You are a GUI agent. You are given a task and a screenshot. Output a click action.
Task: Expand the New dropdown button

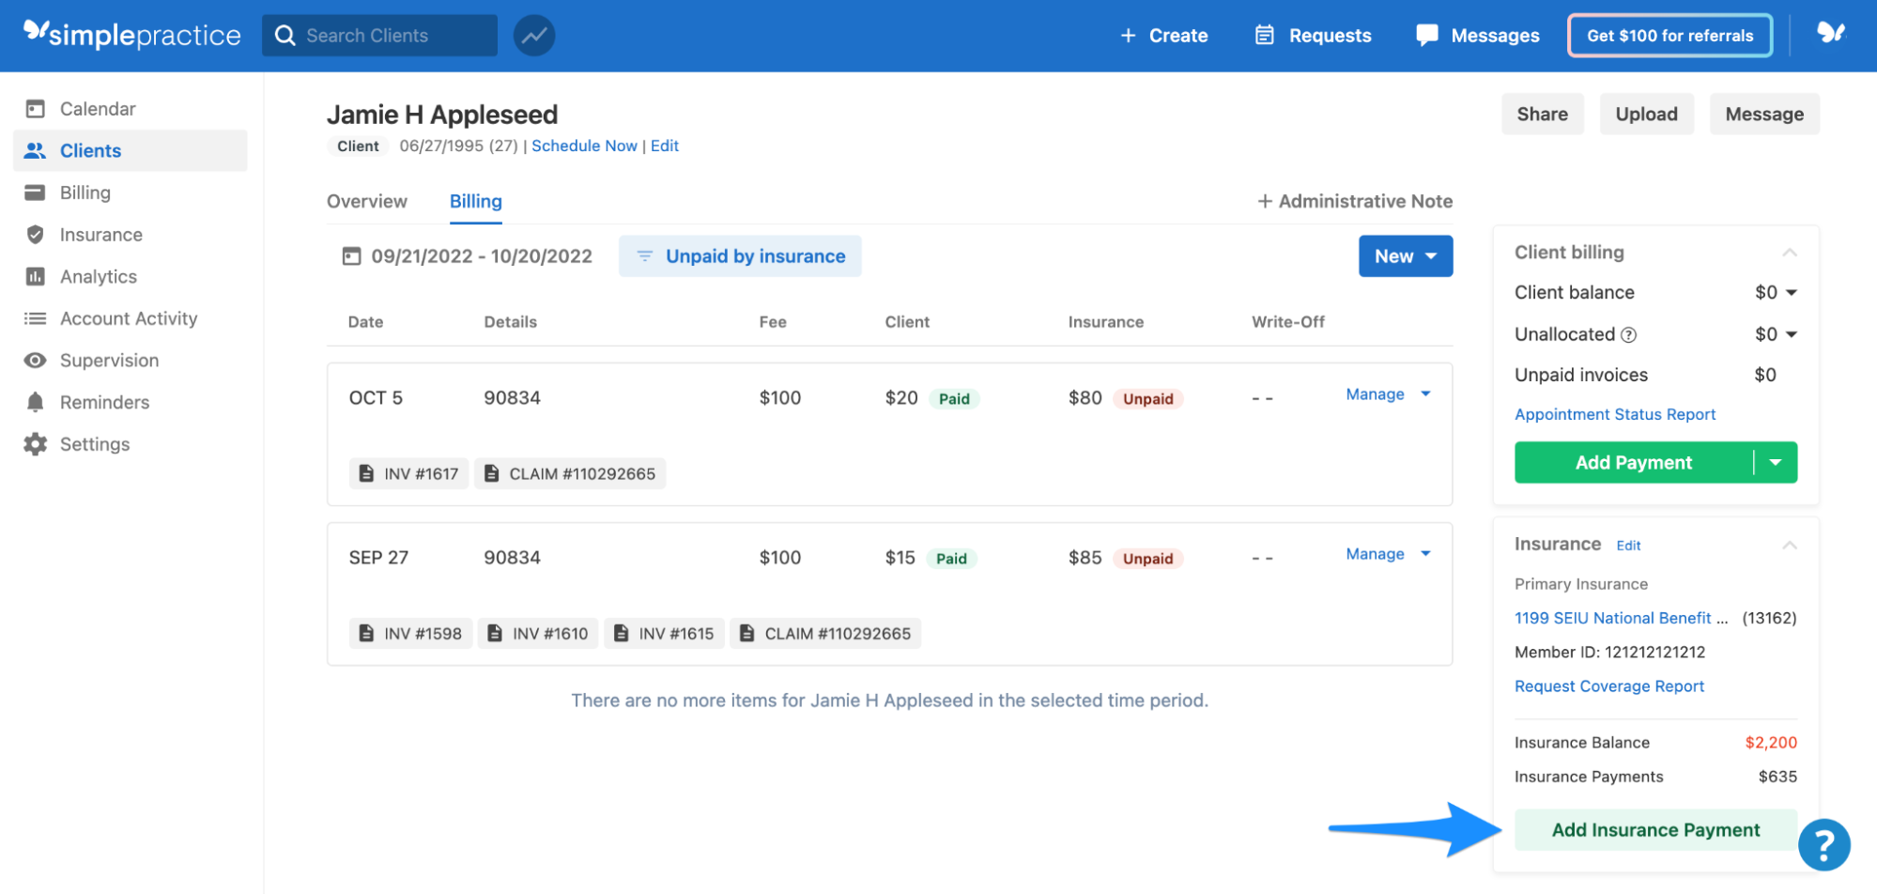point(1405,255)
